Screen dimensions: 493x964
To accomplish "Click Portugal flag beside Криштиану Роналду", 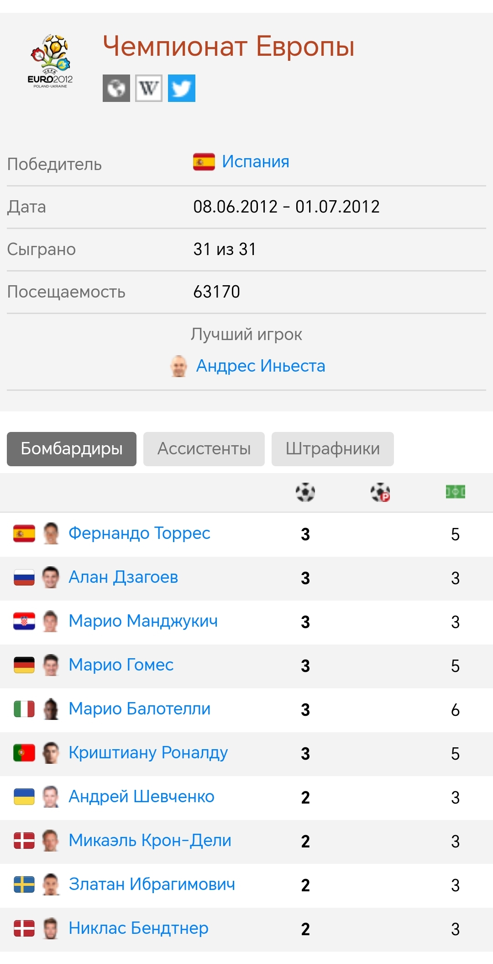I will (x=24, y=753).
